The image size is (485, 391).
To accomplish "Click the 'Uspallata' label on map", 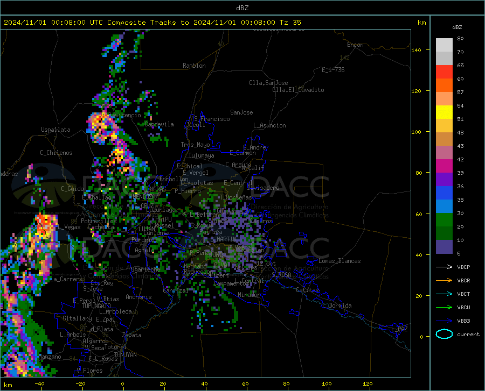I will click(x=56, y=130).
